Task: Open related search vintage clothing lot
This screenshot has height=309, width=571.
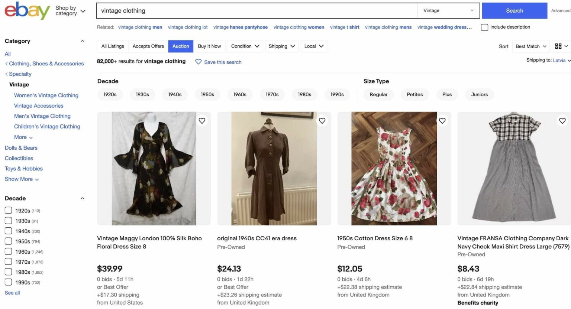Action: [188, 27]
